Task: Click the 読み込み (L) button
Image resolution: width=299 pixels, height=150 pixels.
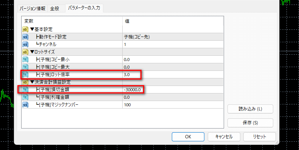Action: coord(251,109)
